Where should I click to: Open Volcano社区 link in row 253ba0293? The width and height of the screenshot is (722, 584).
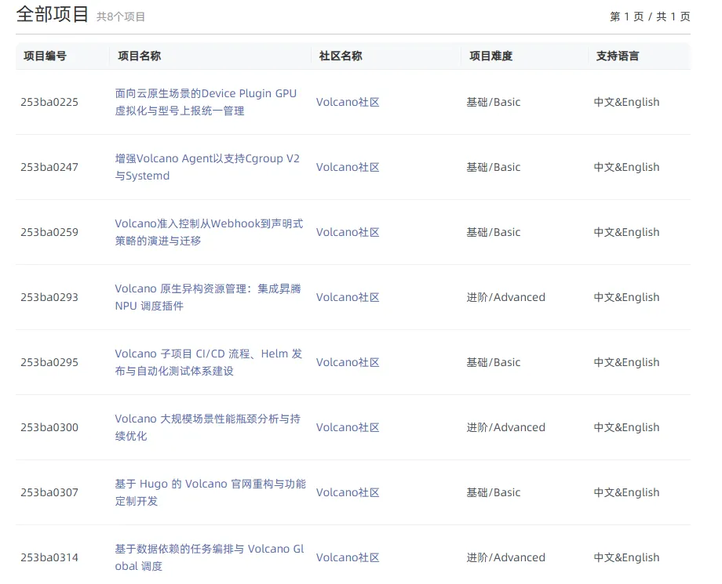348,297
